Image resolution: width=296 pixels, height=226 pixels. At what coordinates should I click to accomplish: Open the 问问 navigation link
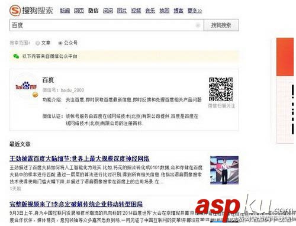(108, 11)
